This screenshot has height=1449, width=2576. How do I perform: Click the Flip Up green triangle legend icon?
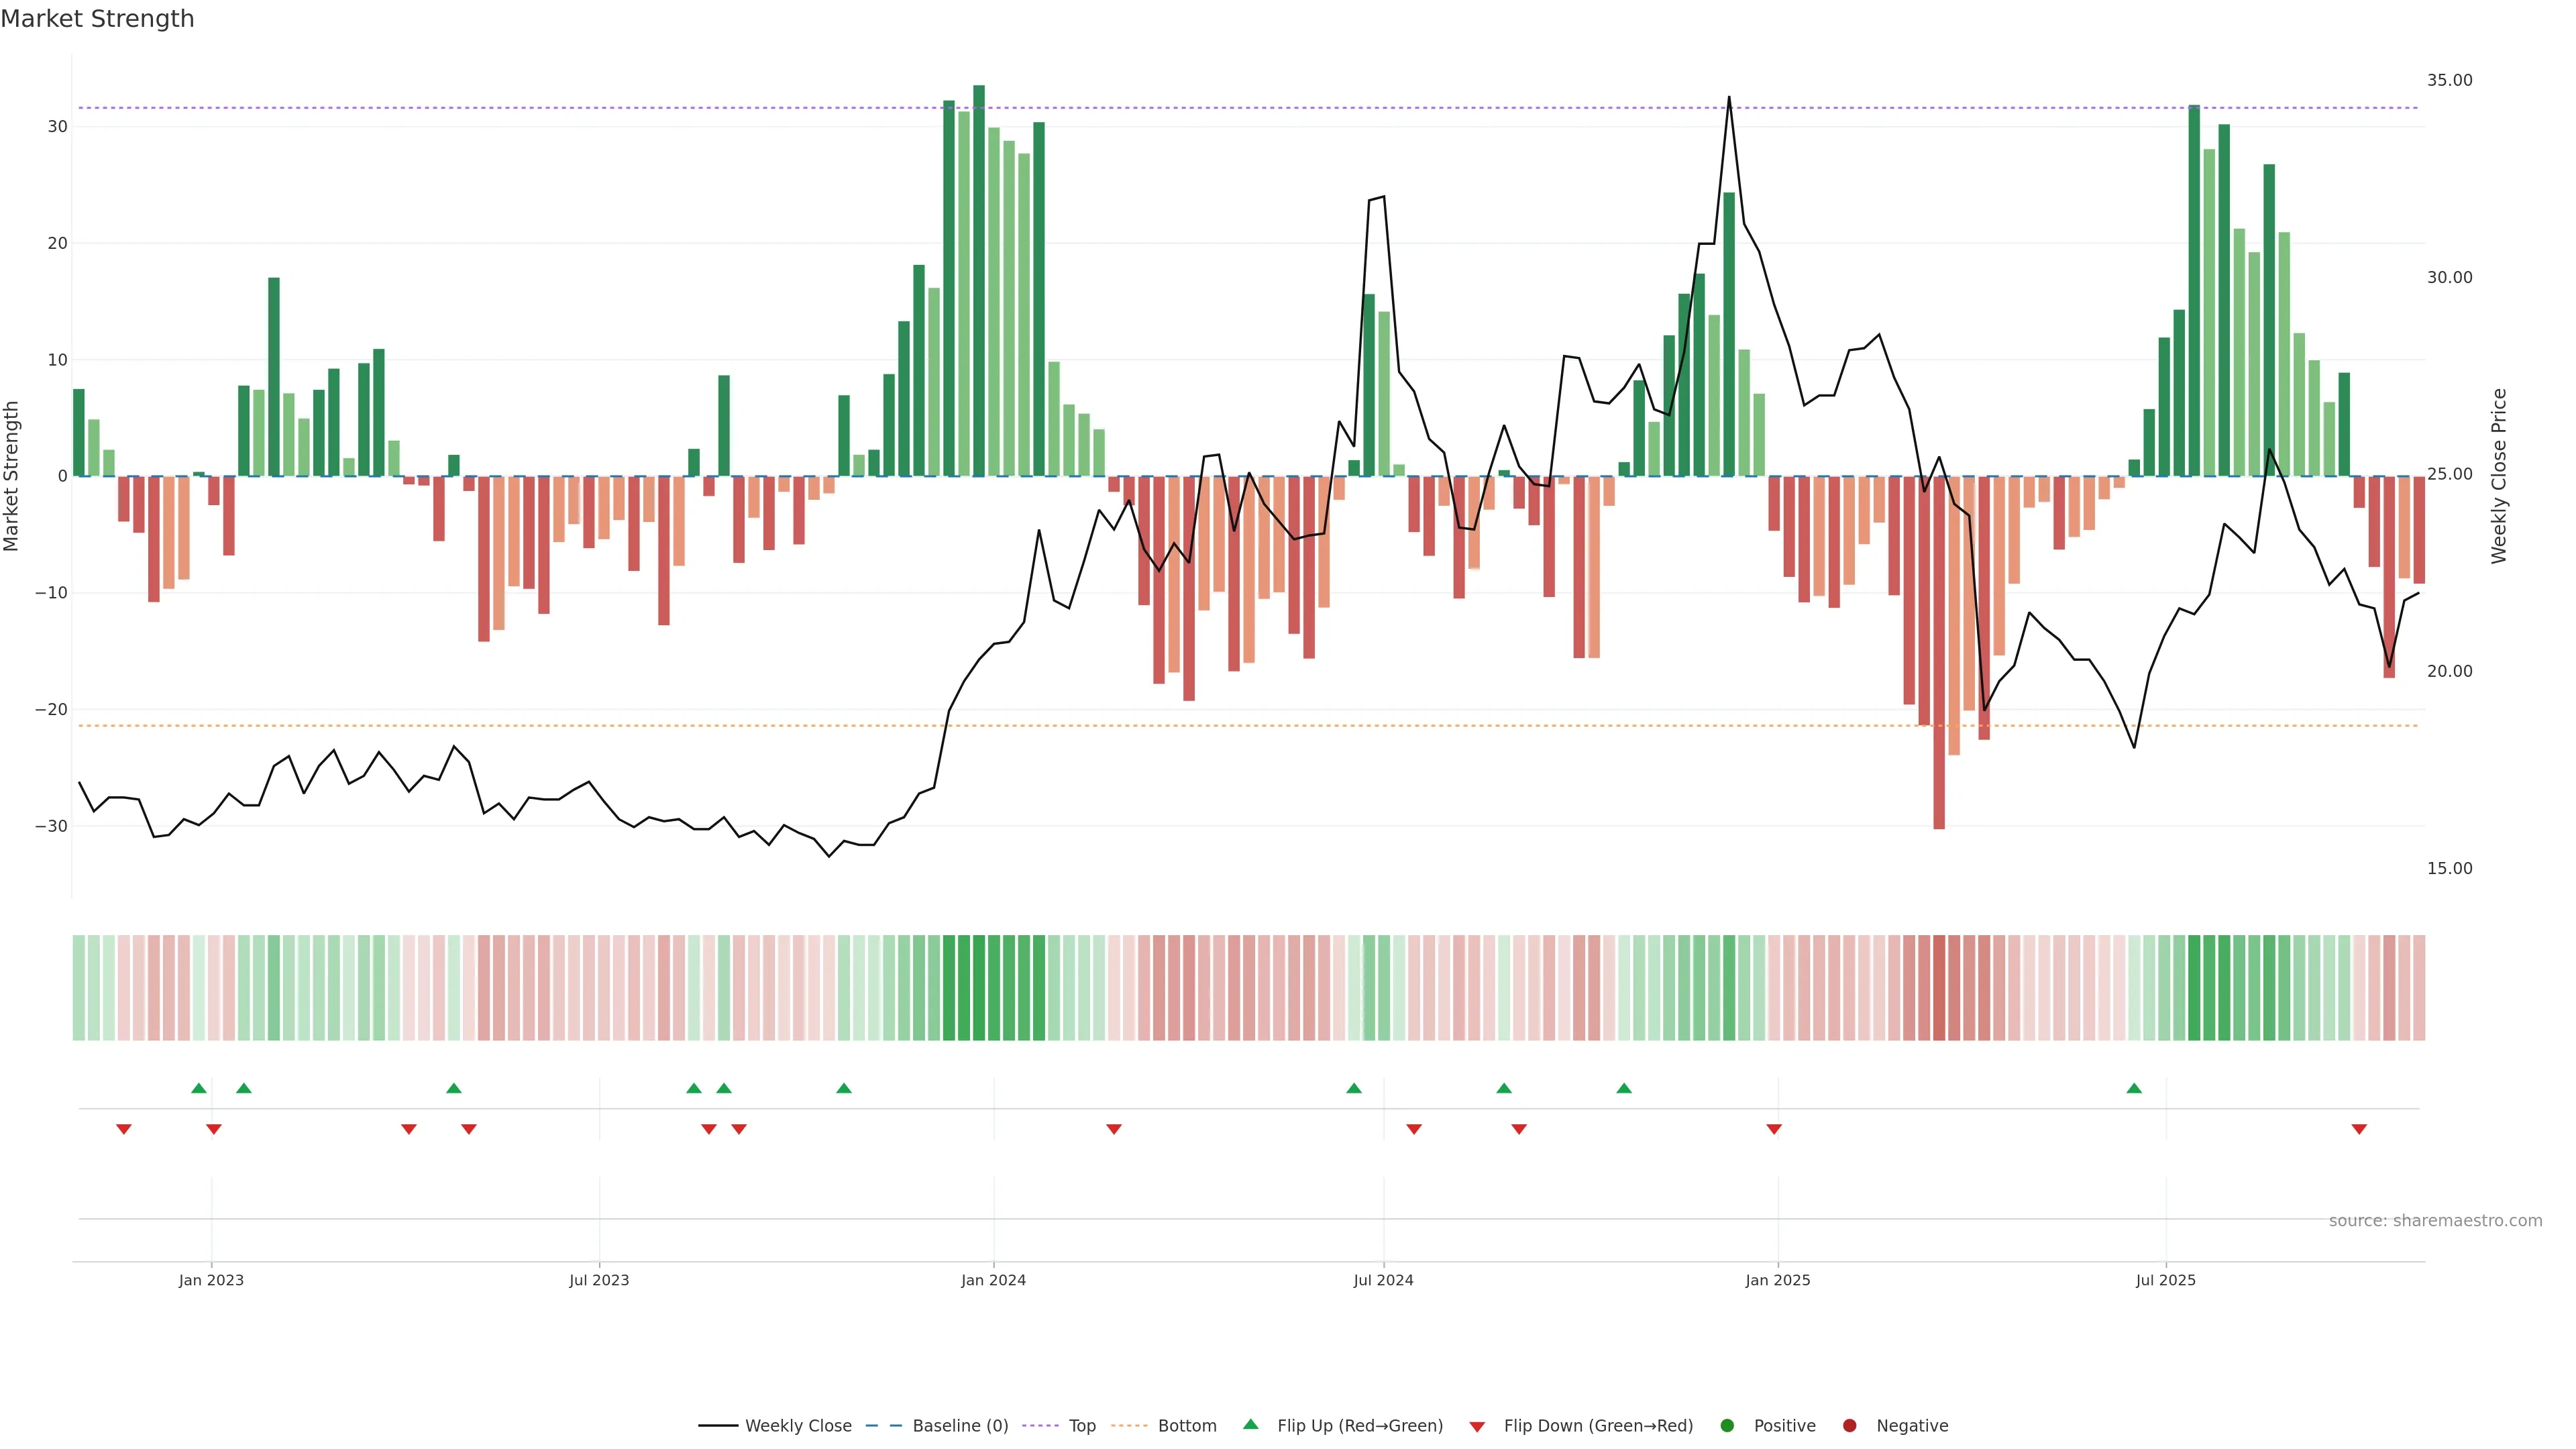(x=1250, y=1425)
